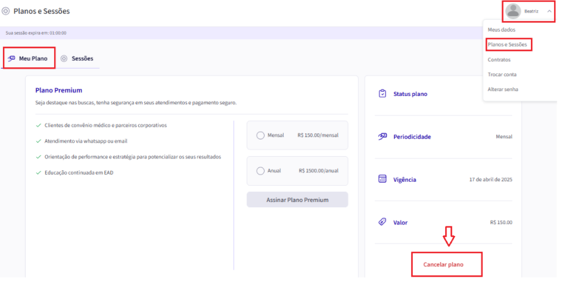Click the Vigência calendar icon
Image resolution: width=575 pixels, height=283 pixels.
coord(382,179)
